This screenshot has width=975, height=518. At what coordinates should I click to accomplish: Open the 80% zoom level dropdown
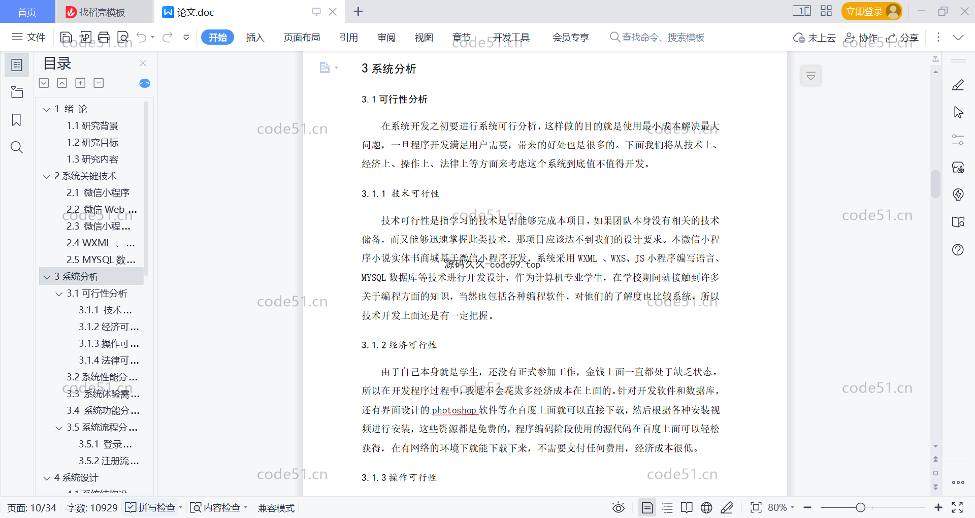(781, 507)
